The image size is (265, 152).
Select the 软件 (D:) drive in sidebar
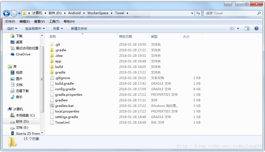[20, 121]
